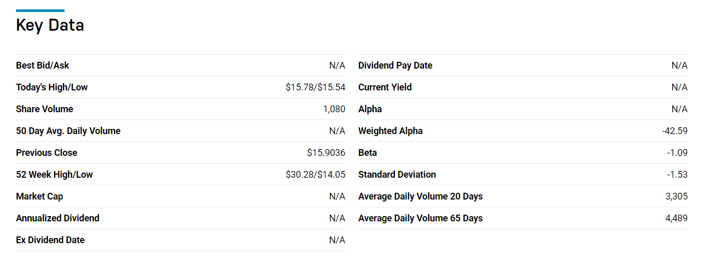This screenshot has height=265, width=705.
Task: Click the Alpha row label
Action: point(370,109)
